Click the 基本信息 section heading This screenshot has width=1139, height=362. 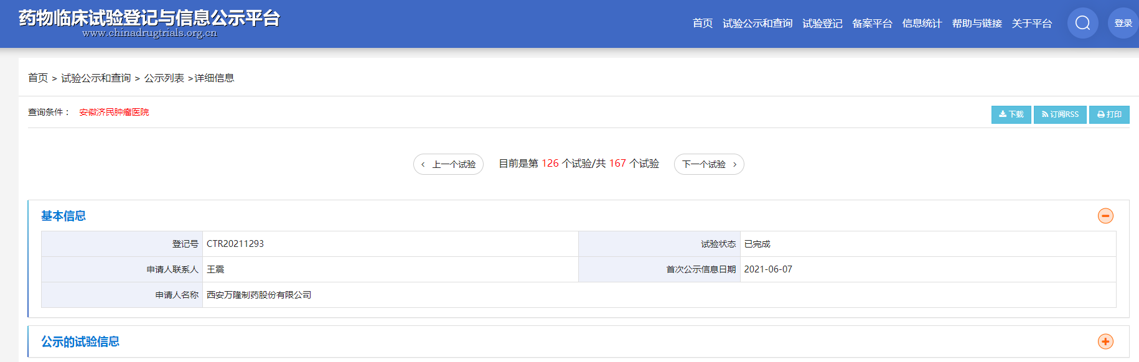point(63,216)
